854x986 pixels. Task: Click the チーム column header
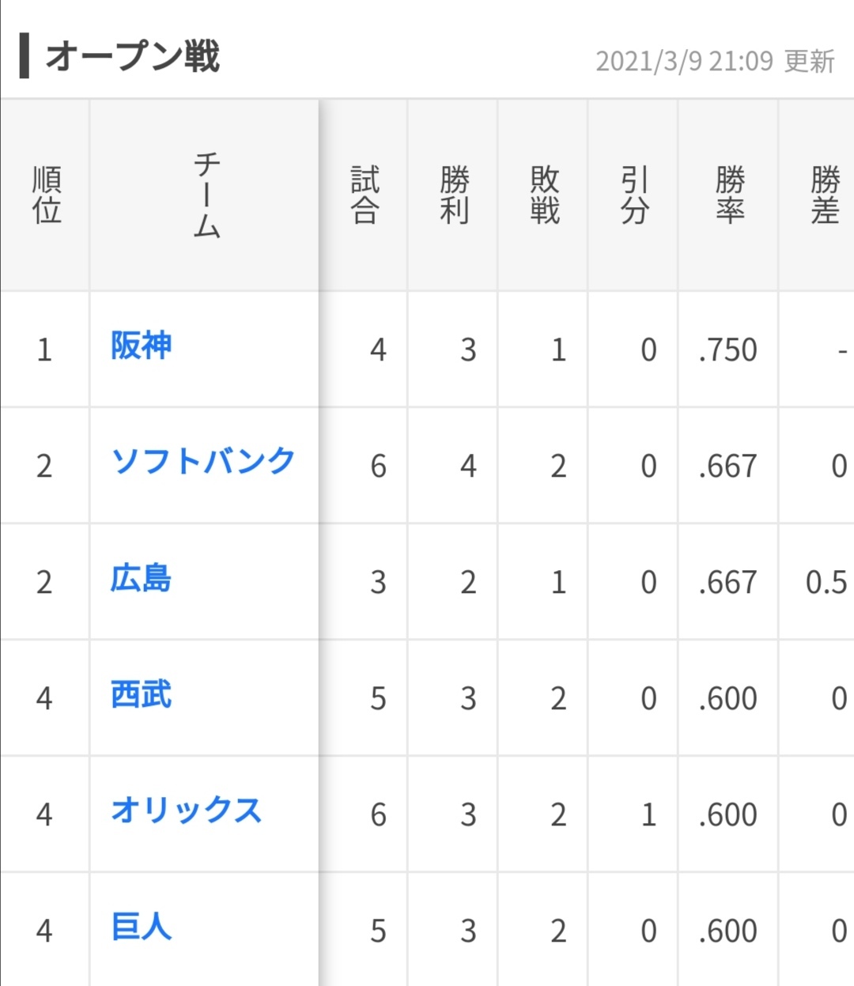coord(206,195)
